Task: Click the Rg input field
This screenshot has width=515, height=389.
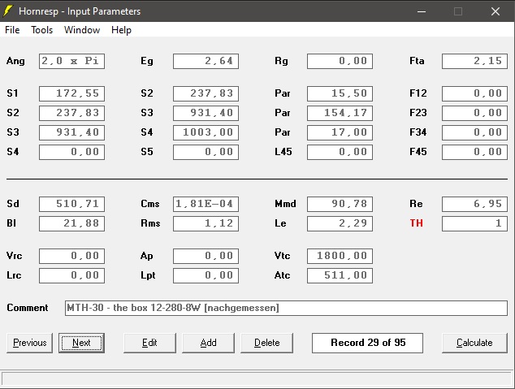Action: click(340, 61)
